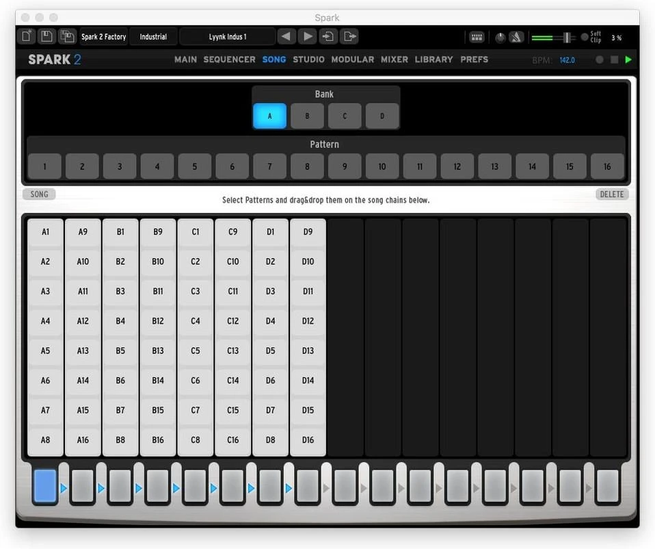Viewport: 655px width, 549px height.
Task: Click pattern cell D16 in song chain
Action: 308,440
